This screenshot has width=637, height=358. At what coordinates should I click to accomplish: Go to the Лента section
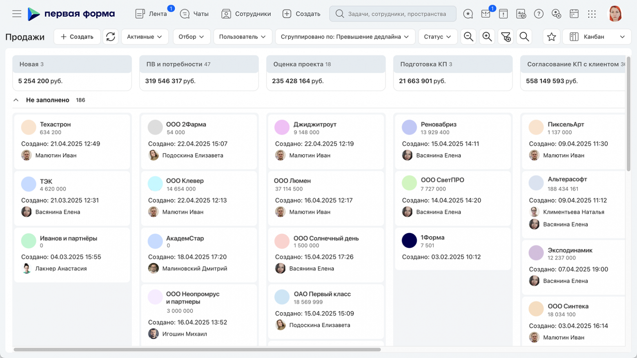tap(151, 14)
